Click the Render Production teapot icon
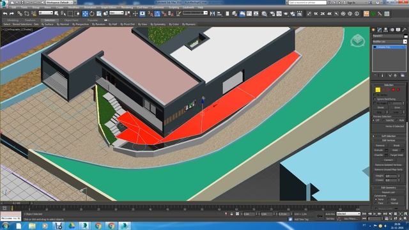The width and height of the screenshot is (409, 230). point(286,13)
